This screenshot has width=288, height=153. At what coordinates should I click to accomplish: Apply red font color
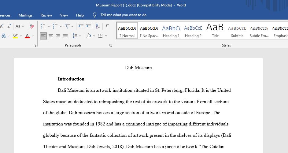tap(27, 36)
